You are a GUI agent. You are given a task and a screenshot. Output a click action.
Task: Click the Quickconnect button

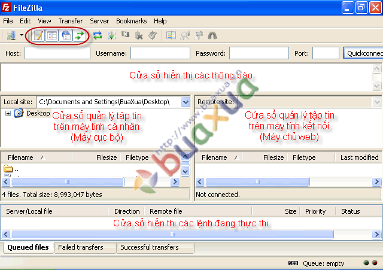363,53
